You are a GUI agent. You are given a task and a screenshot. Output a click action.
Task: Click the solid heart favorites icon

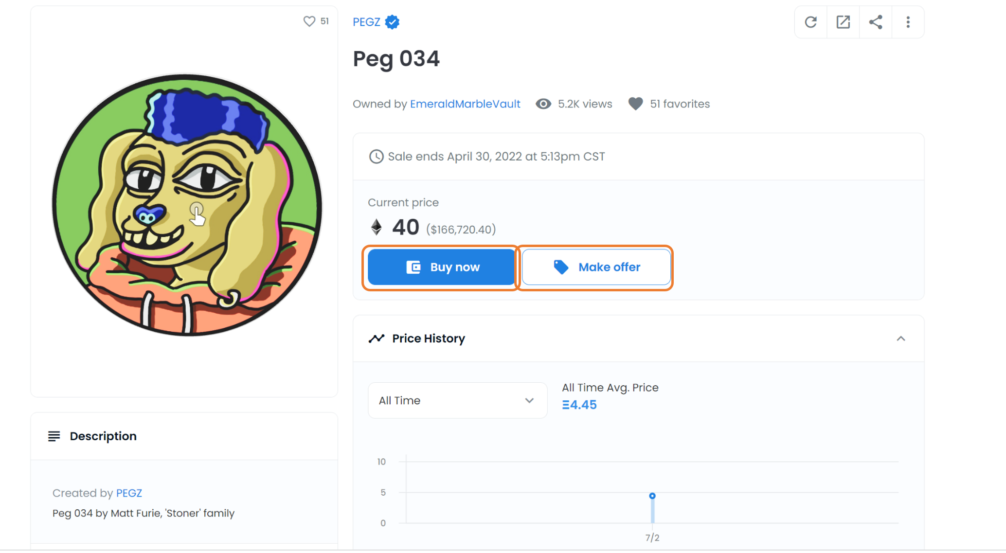[x=635, y=104]
